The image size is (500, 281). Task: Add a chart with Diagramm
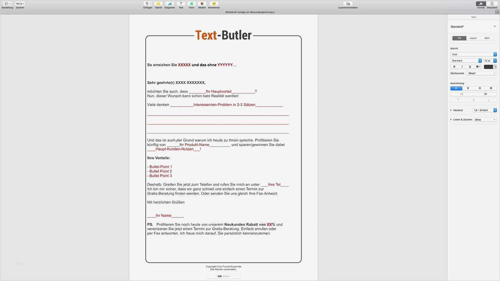point(170,4)
